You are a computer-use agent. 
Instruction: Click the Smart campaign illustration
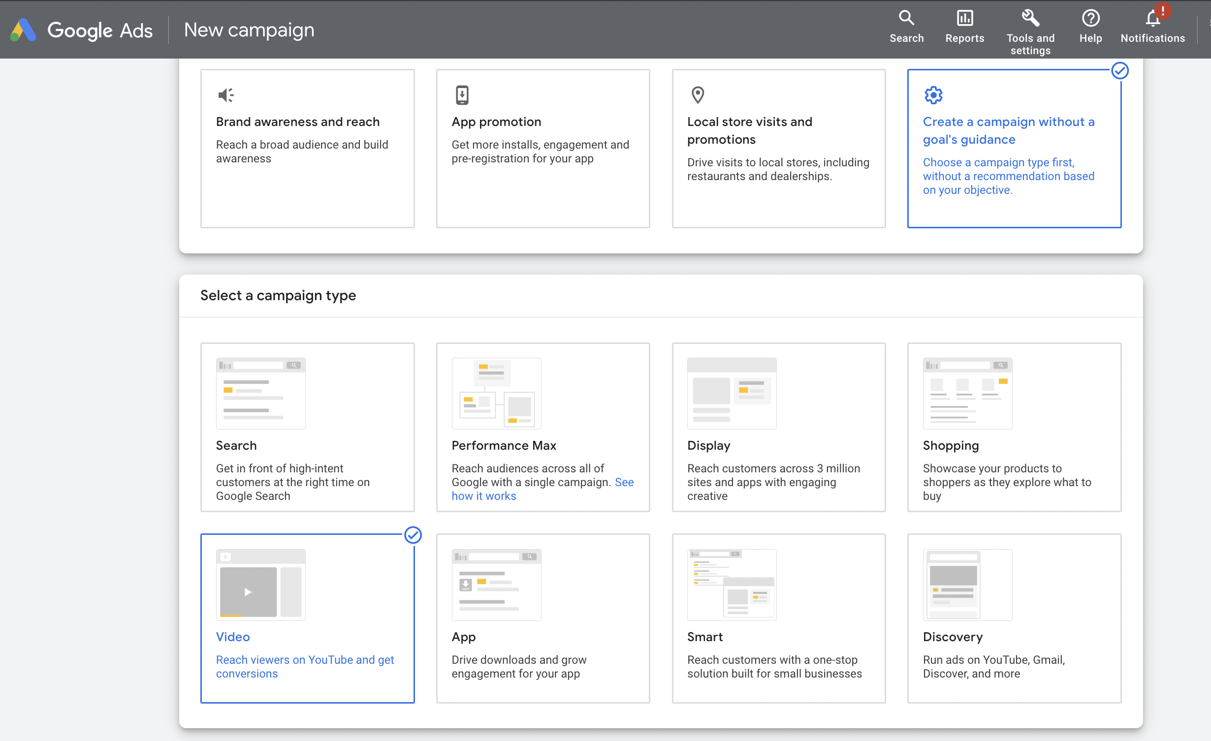pos(732,585)
